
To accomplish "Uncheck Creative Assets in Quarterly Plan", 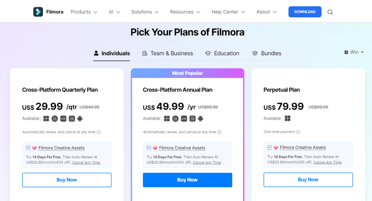I will [x=28, y=148].
